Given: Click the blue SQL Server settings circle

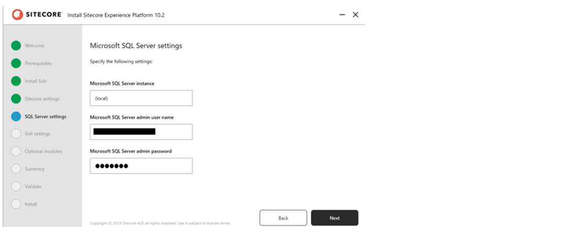Looking at the screenshot, I should [16, 117].
